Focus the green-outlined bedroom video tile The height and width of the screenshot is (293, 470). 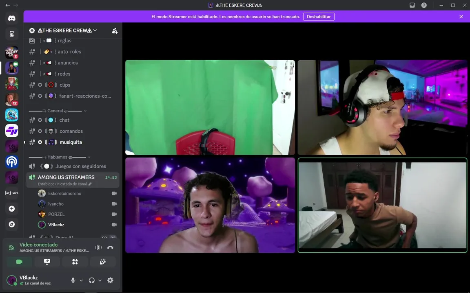point(382,205)
